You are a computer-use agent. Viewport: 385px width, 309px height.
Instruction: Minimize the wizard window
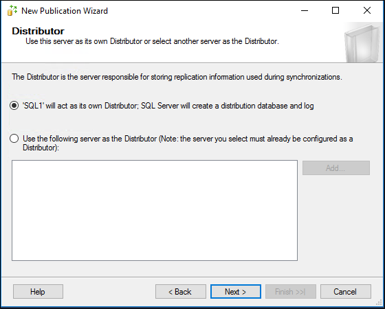[305, 10]
